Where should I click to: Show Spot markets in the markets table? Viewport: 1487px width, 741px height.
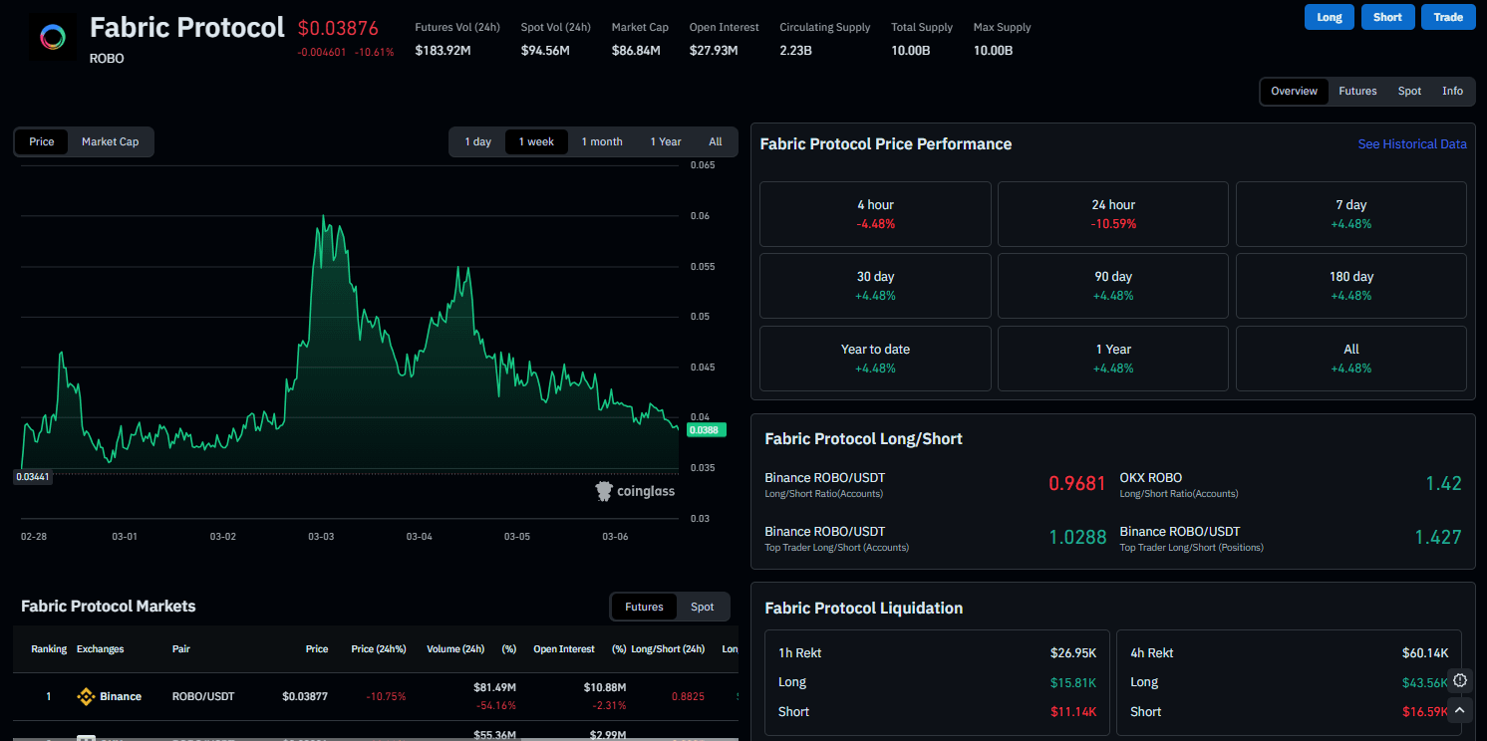pyautogui.click(x=703, y=607)
